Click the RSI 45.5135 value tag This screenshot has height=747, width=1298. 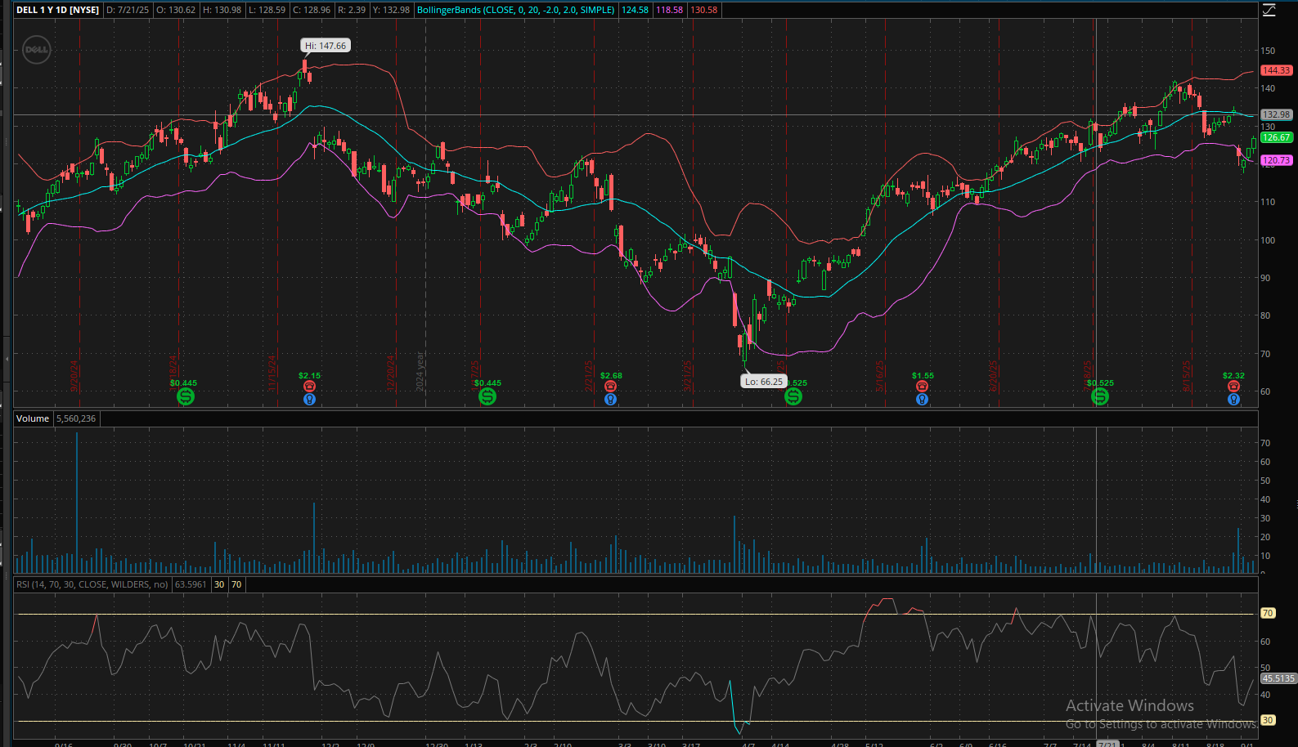[1278, 678]
